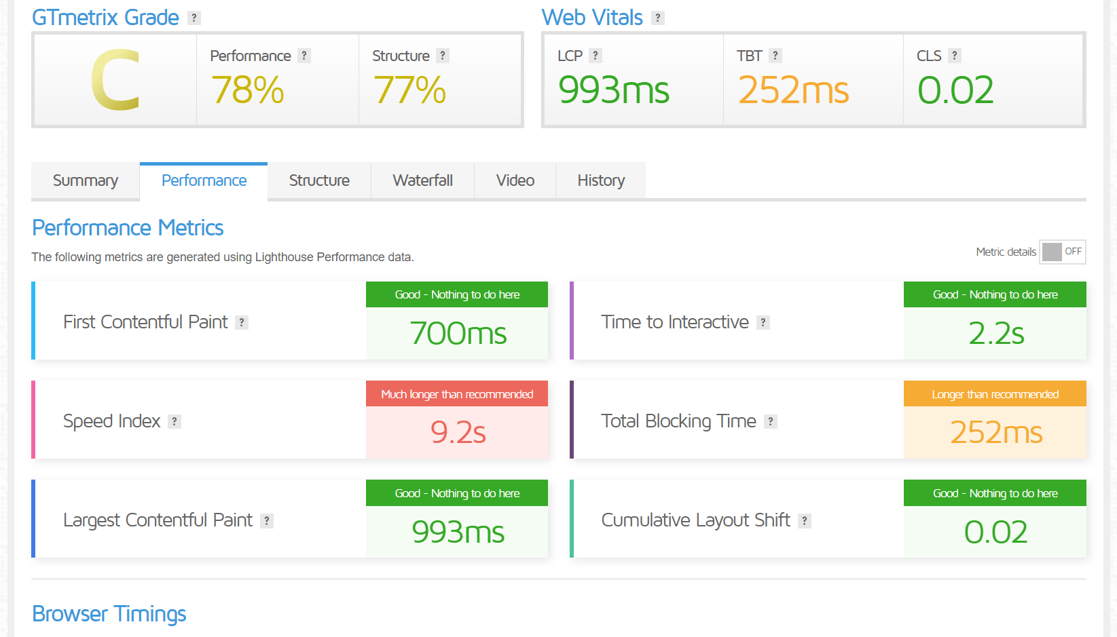Click the Performance percentage help icon
Screen dimensions: 1117x637
(x=304, y=56)
